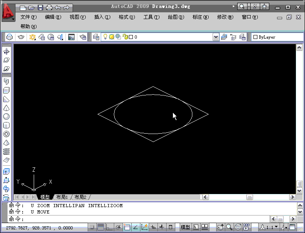The height and width of the screenshot is (233, 305).
Task: Click the Render teapot icon
Action: 21,37
